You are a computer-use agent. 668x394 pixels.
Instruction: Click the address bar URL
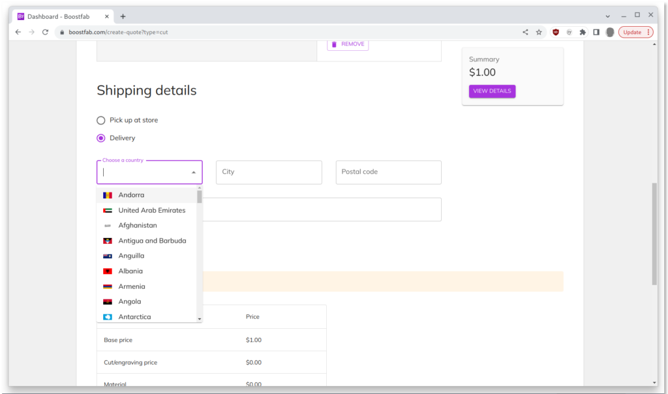pos(119,32)
